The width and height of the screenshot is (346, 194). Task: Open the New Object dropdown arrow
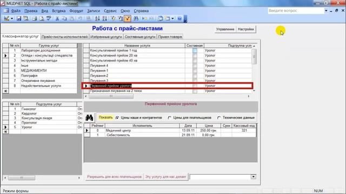[172, 19]
